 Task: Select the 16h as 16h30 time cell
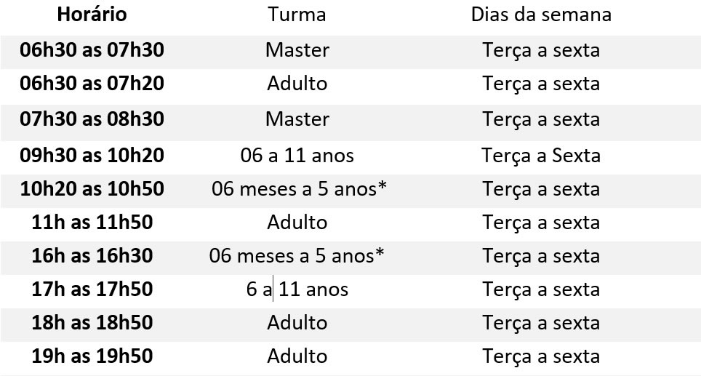pyautogui.click(x=92, y=256)
